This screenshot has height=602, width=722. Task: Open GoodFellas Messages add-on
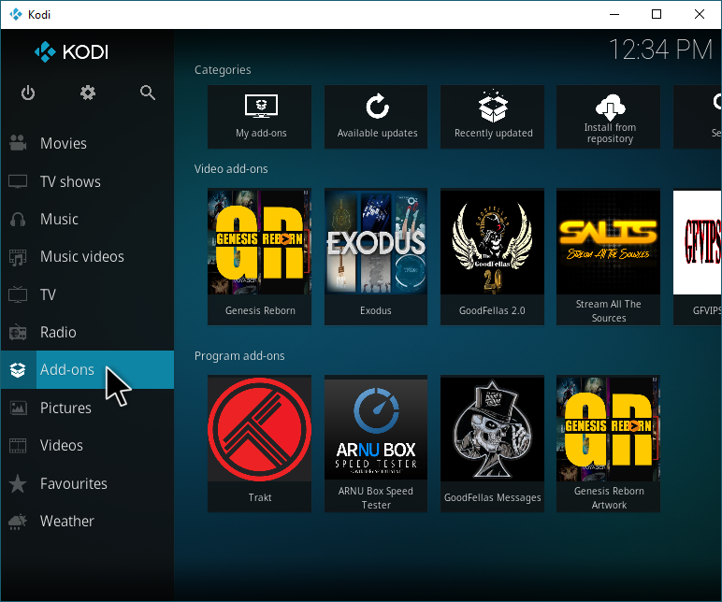[492, 443]
